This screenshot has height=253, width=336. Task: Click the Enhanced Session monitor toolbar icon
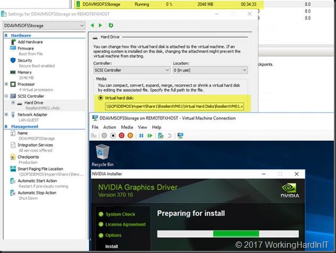click(180, 135)
